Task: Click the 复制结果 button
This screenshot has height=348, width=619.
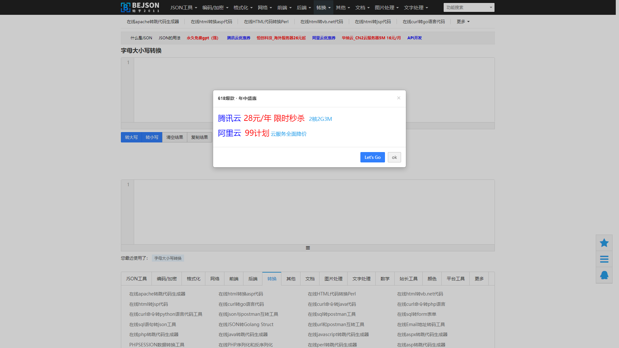Action: click(x=199, y=137)
